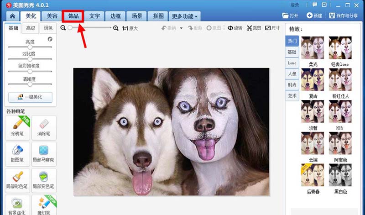Open the 饰品 tab

click(73, 16)
